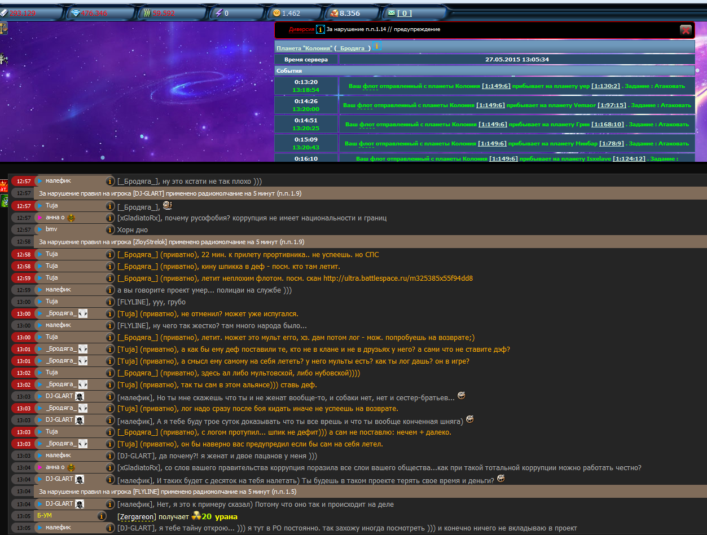Click wolf avatar in _Бродяга_ 'не отменил' row
Viewport: 707px width, 535px height.
[83, 313]
